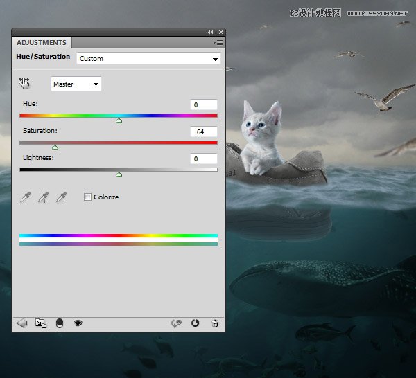Reset adjustment to defaults icon
The image size is (416, 378).
pos(196,323)
